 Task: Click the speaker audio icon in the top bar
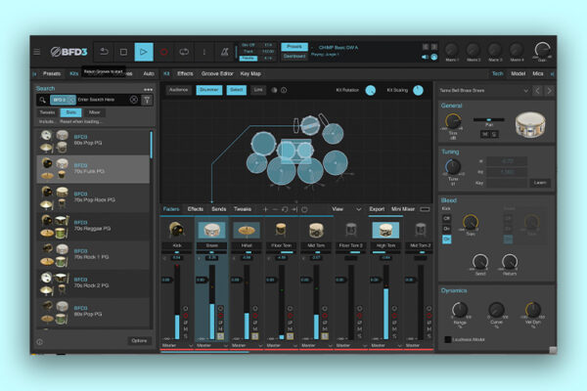coord(425,57)
